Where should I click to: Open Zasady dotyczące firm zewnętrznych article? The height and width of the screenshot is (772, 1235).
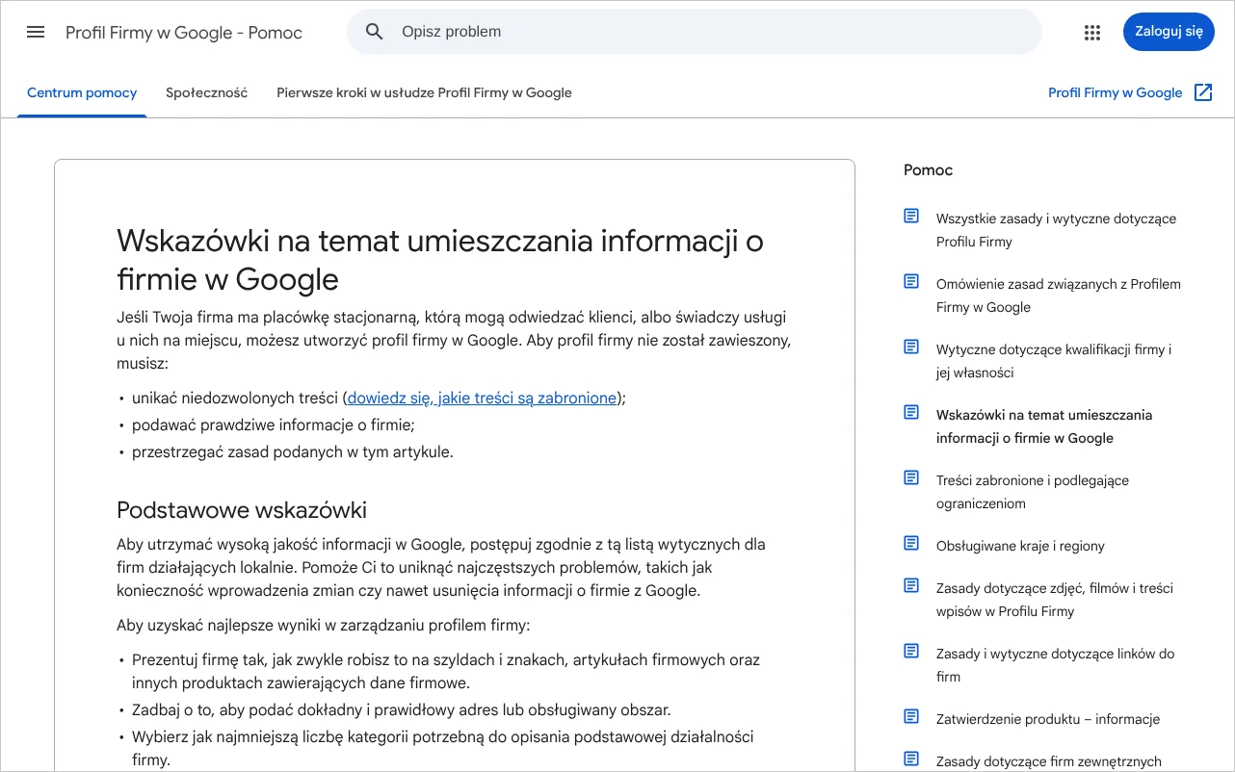coord(1049,761)
